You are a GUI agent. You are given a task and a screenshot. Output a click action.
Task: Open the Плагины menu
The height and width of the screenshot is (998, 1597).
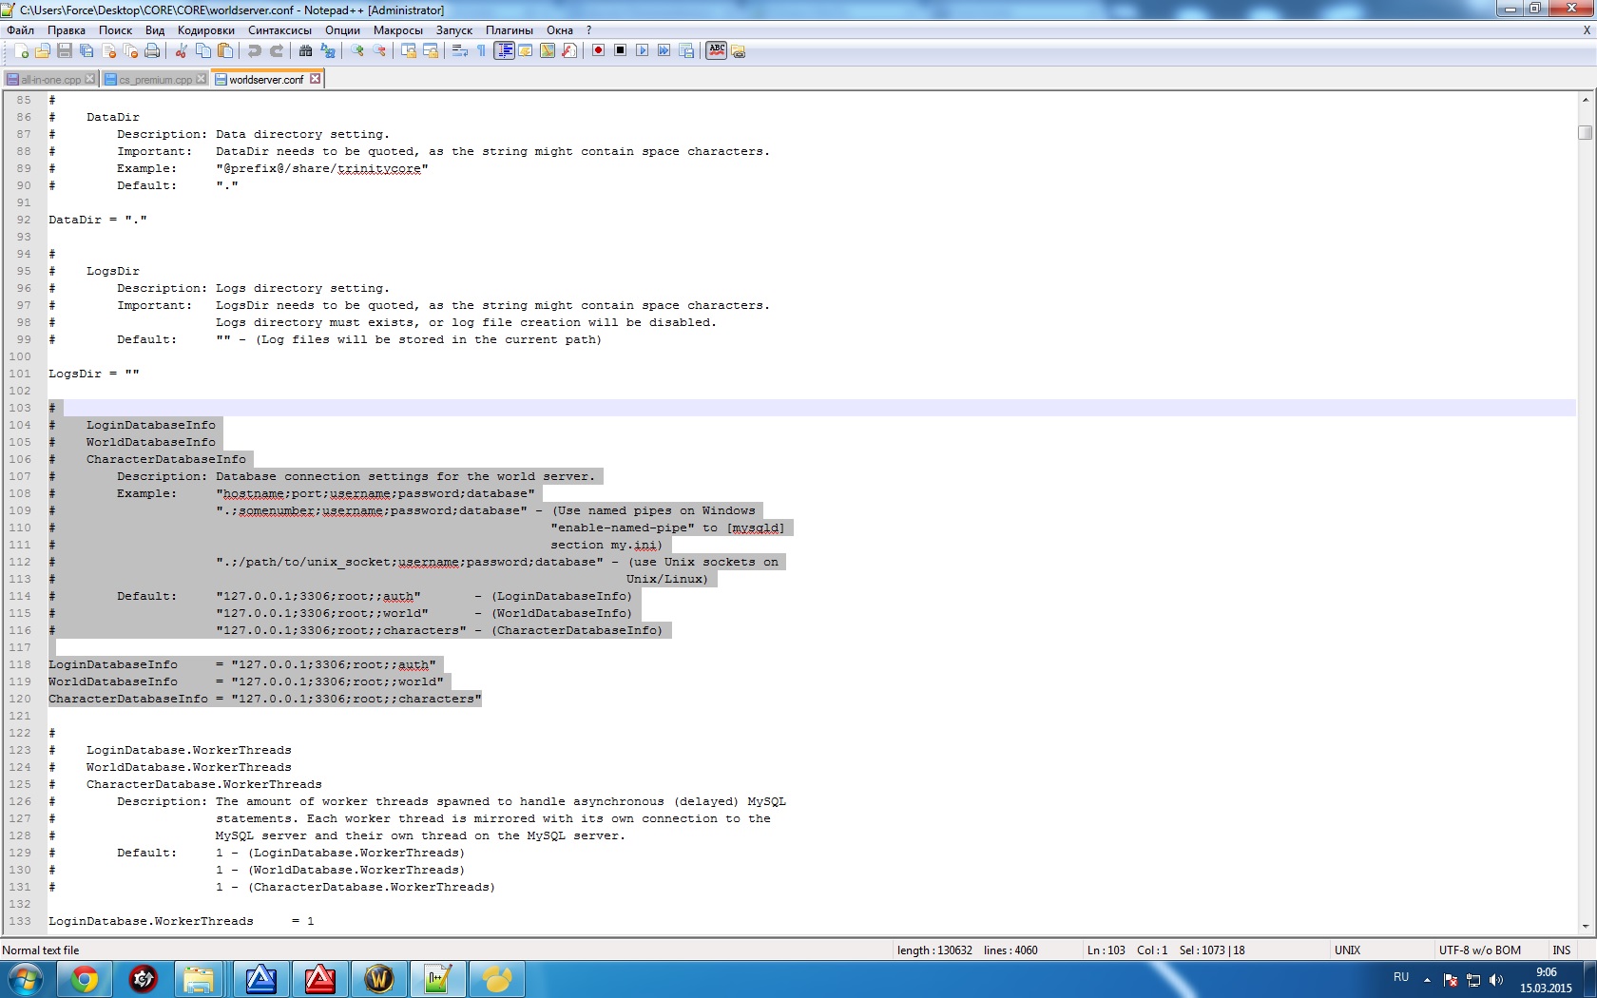pyautogui.click(x=510, y=30)
